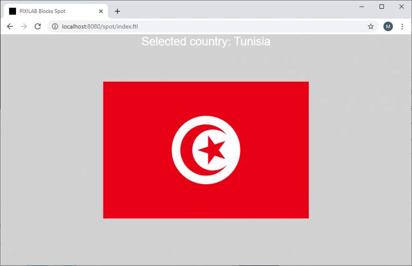
Task: Close the PIXILAB Blocks Spot tab
Action: 101,11
